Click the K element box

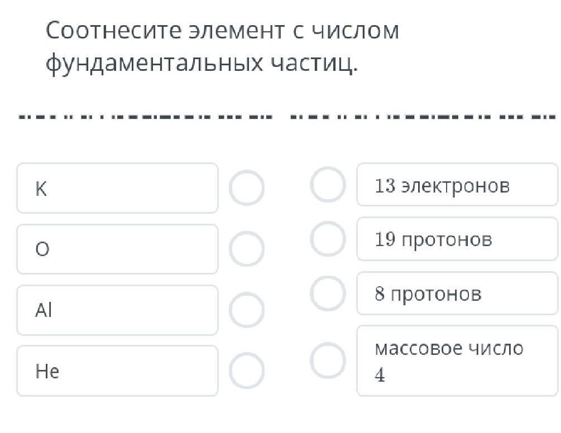[x=117, y=188]
